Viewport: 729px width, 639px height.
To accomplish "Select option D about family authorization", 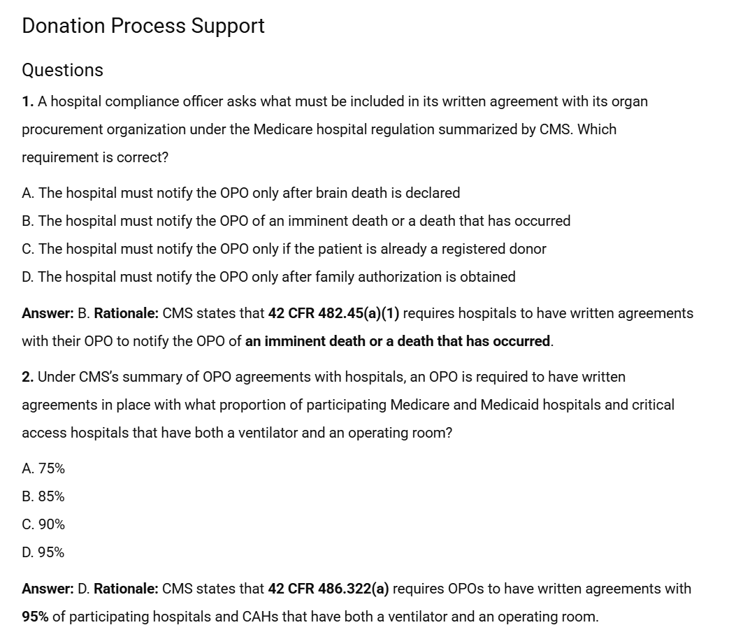I will tap(268, 277).
